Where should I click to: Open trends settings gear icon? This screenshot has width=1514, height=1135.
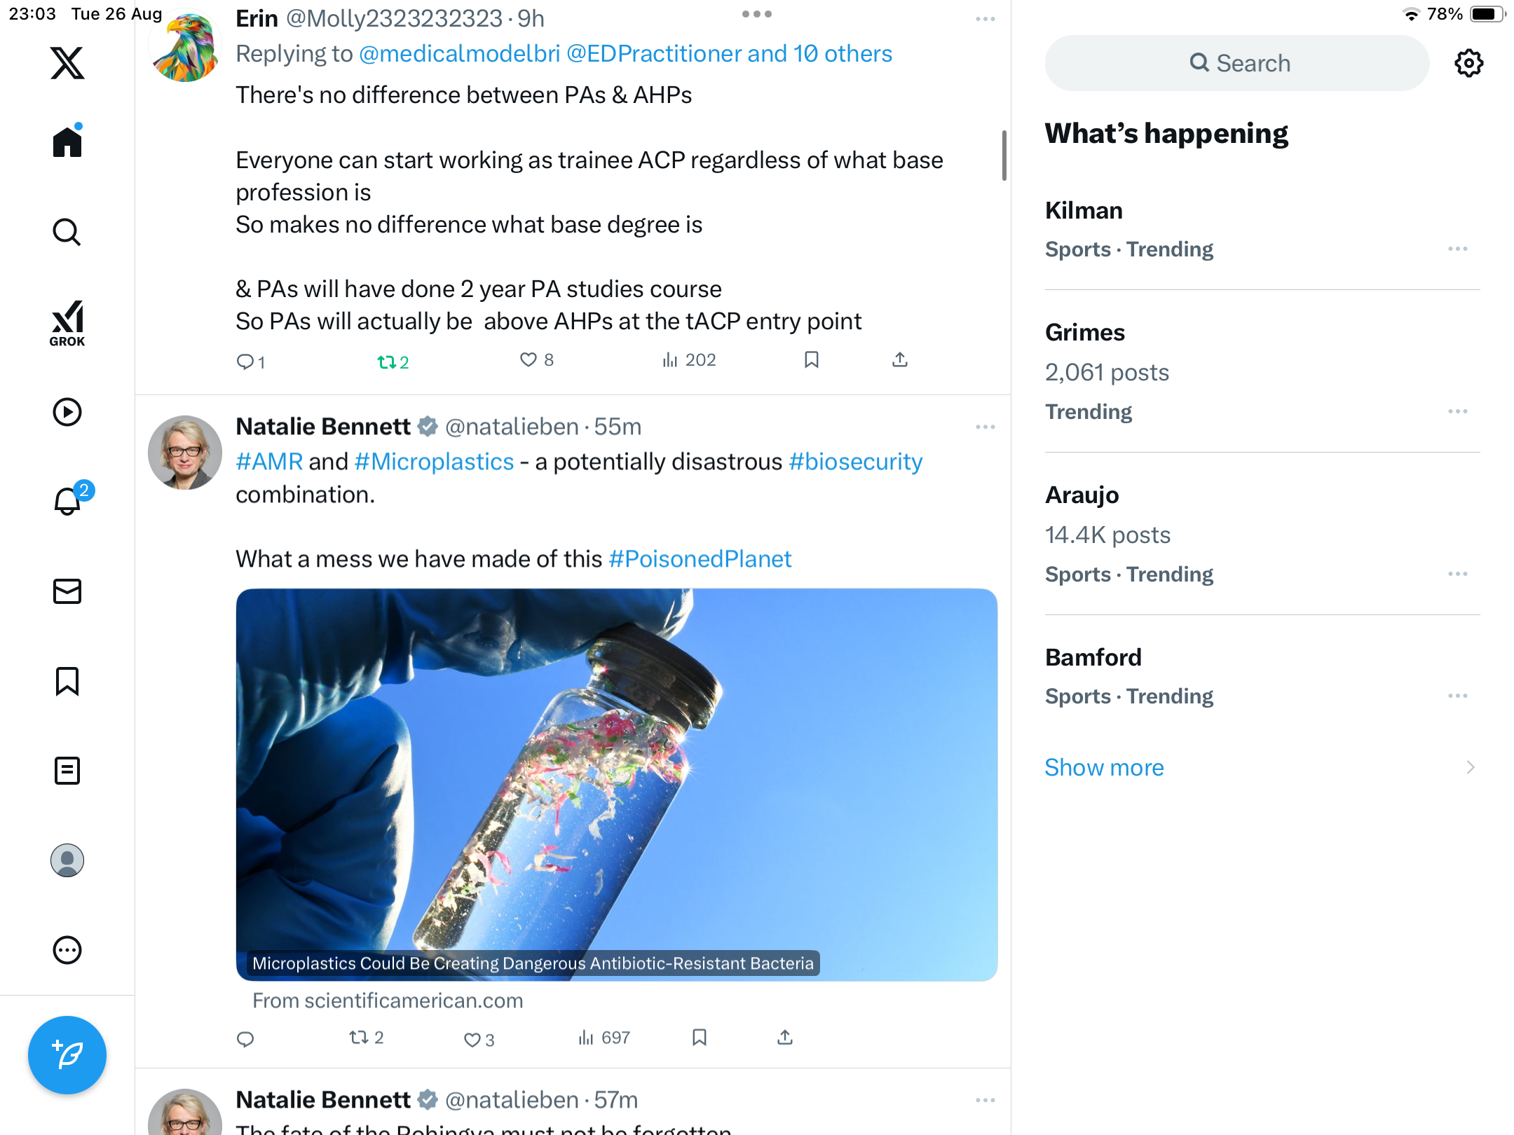(1469, 63)
